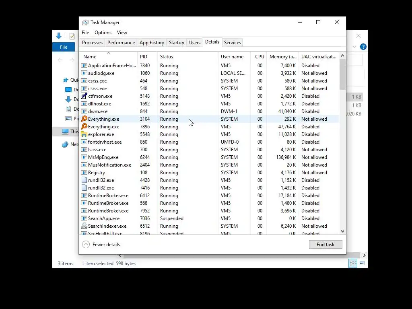The height and width of the screenshot is (309, 412).
Task: Sort processes by Name column header
Action: [108, 56]
